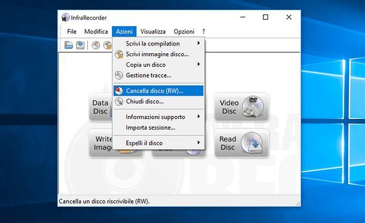This screenshot has height=223, width=365.
Task: Choose Scrivi immagine disco from the menu
Action: (x=159, y=54)
